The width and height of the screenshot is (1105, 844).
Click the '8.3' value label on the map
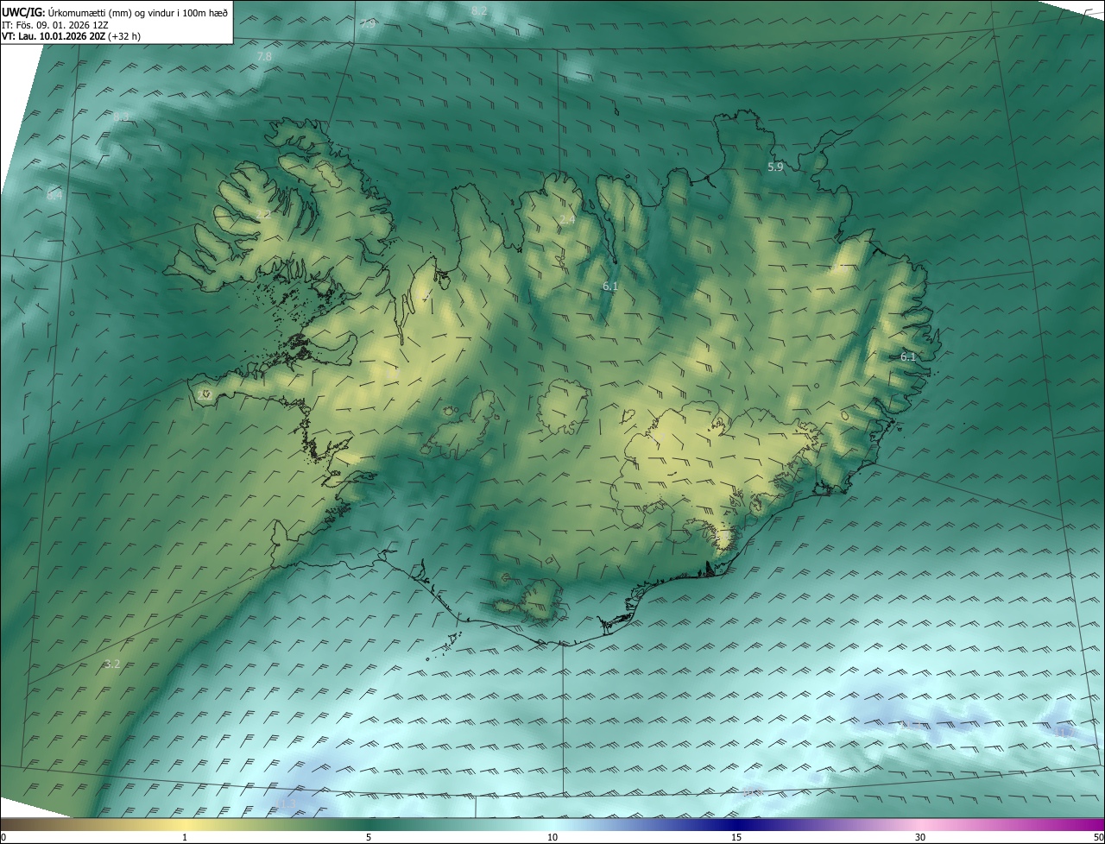[x=121, y=117]
